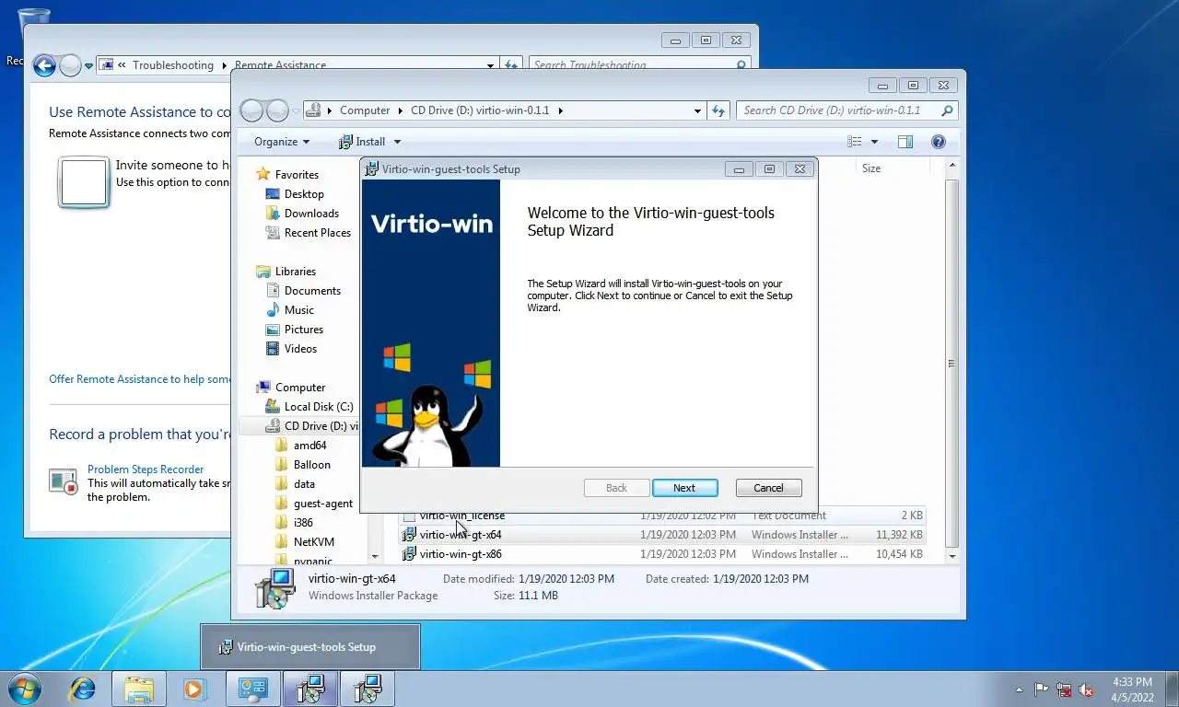The width and height of the screenshot is (1179, 707).
Task: Open the data folder in the tree
Action: [x=304, y=484]
